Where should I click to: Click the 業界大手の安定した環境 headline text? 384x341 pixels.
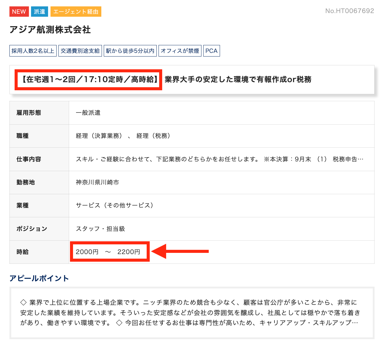[238, 80]
